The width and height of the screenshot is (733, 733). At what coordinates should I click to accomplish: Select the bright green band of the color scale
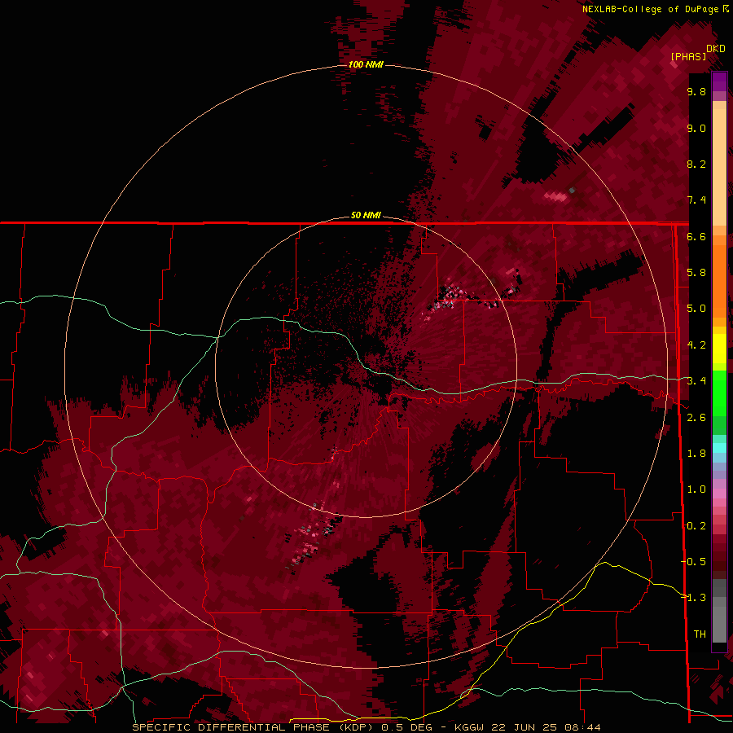tap(719, 393)
